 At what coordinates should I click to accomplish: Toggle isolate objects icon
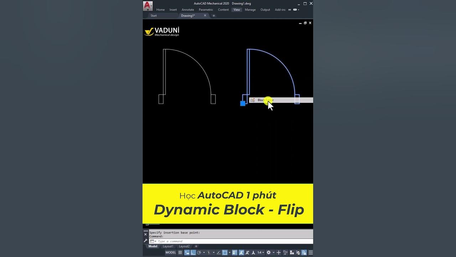pyautogui.click(x=285, y=252)
